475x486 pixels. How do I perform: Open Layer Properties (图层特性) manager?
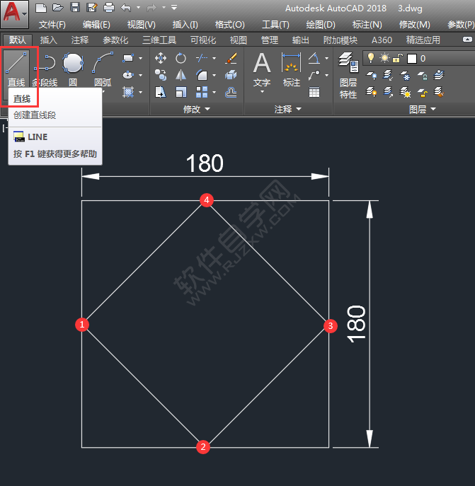tap(348, 75)
